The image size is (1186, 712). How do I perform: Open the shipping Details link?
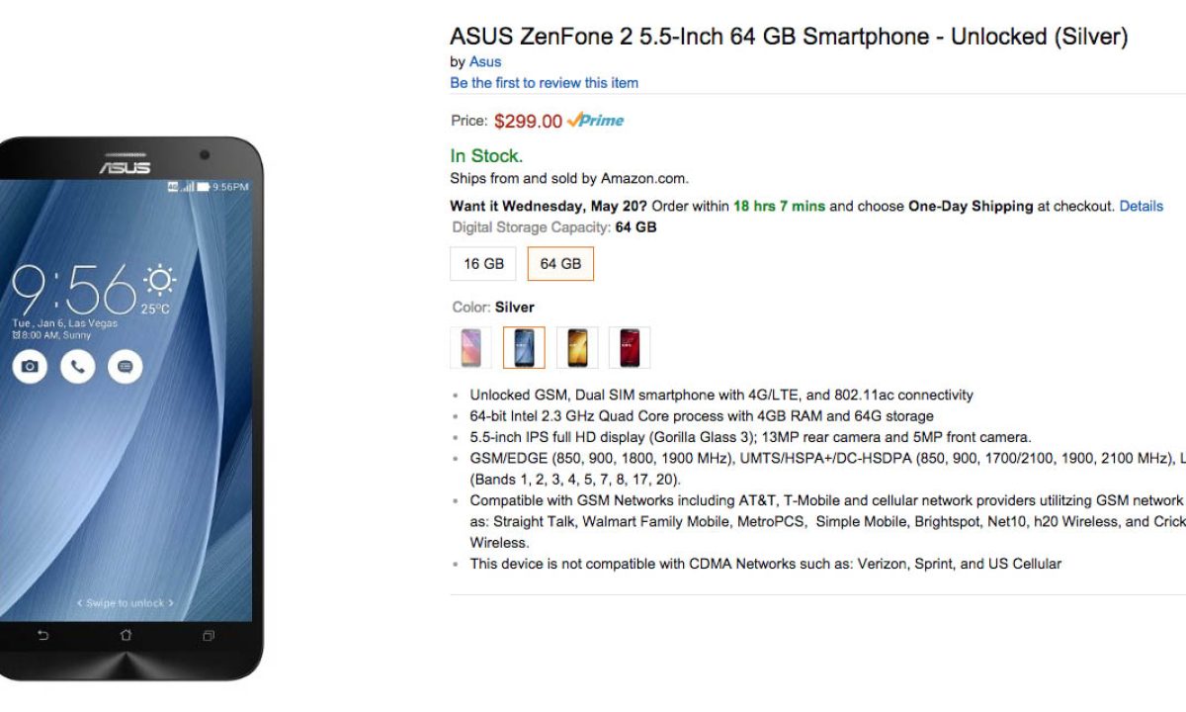click(x=1141, y=207)
